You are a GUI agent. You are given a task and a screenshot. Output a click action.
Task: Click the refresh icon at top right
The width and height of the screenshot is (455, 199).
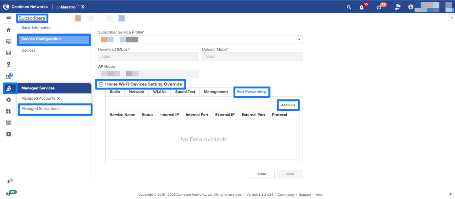tap(451, 18)
